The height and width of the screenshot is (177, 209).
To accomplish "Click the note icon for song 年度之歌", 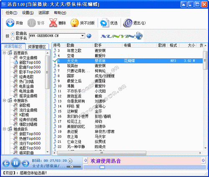I will click(55, 50).
